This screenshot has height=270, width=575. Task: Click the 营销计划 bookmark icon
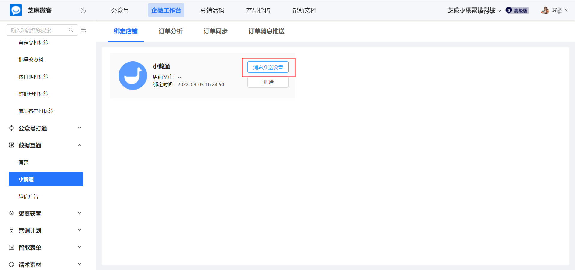[x=12, y=230]
